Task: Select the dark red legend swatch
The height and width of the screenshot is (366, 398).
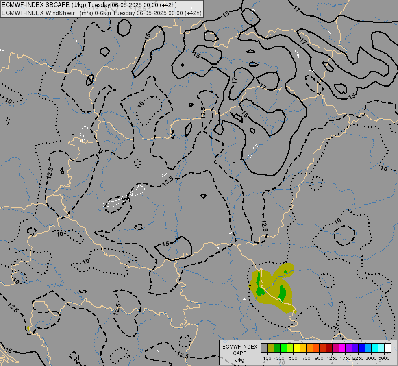Action: point(329,348)
